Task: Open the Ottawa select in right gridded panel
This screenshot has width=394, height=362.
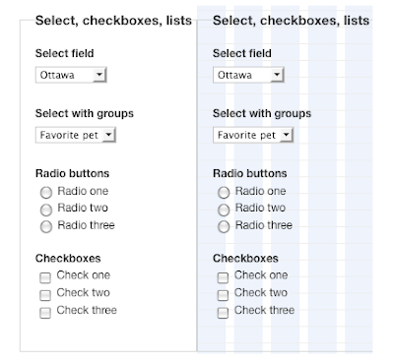Action: tap(248, 75)
